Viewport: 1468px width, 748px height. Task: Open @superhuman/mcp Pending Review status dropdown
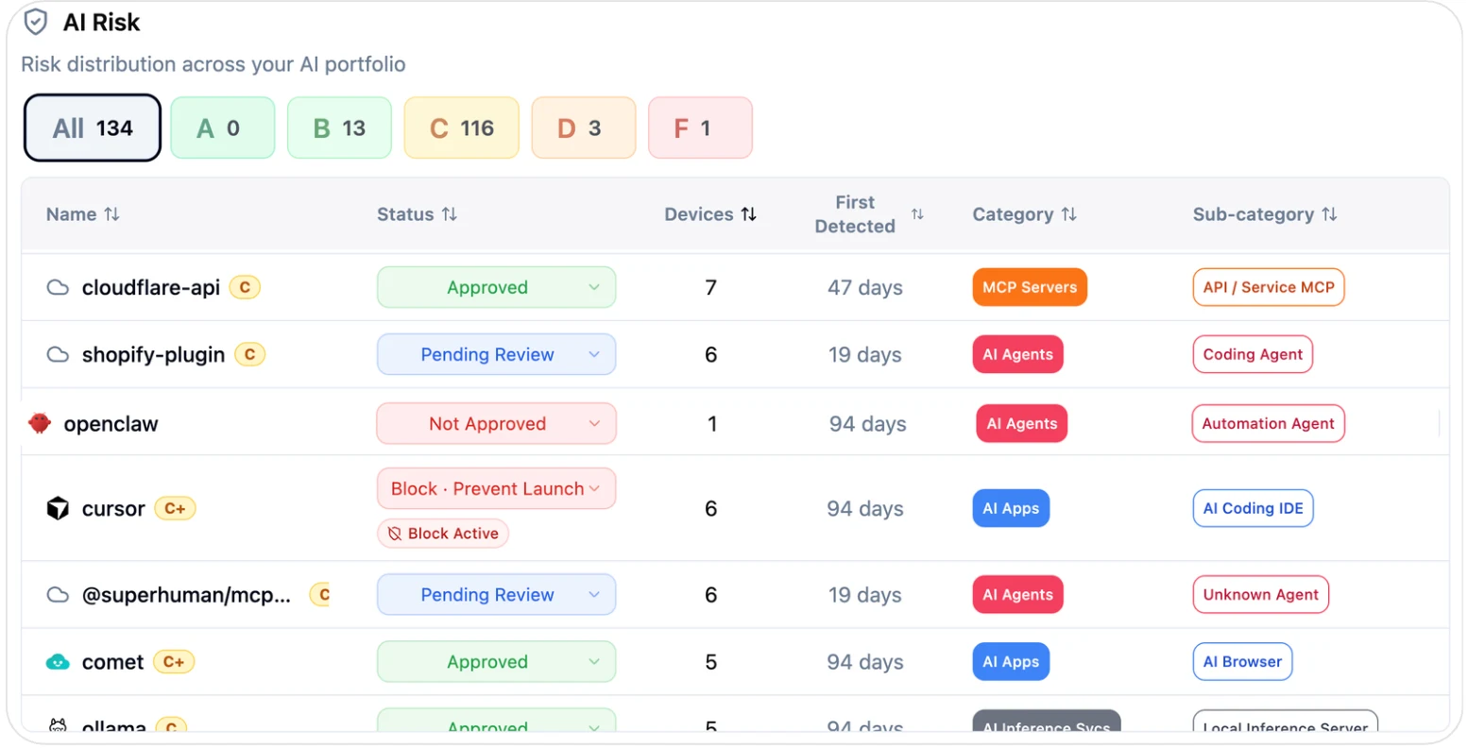coord(497,595)
